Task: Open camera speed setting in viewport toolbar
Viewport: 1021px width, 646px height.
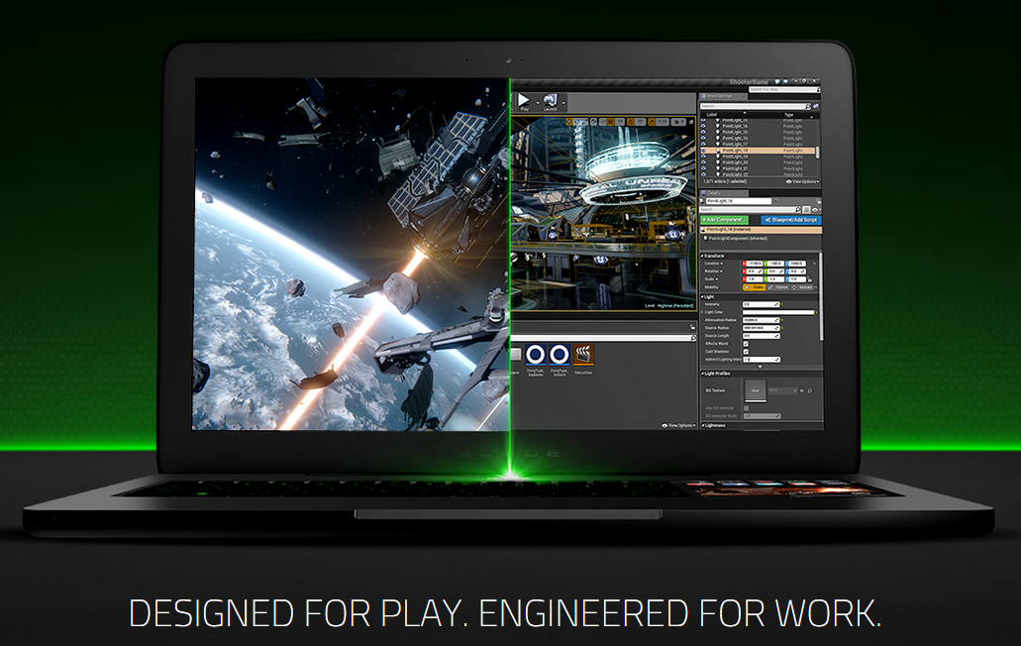Action: click(677, 122)
